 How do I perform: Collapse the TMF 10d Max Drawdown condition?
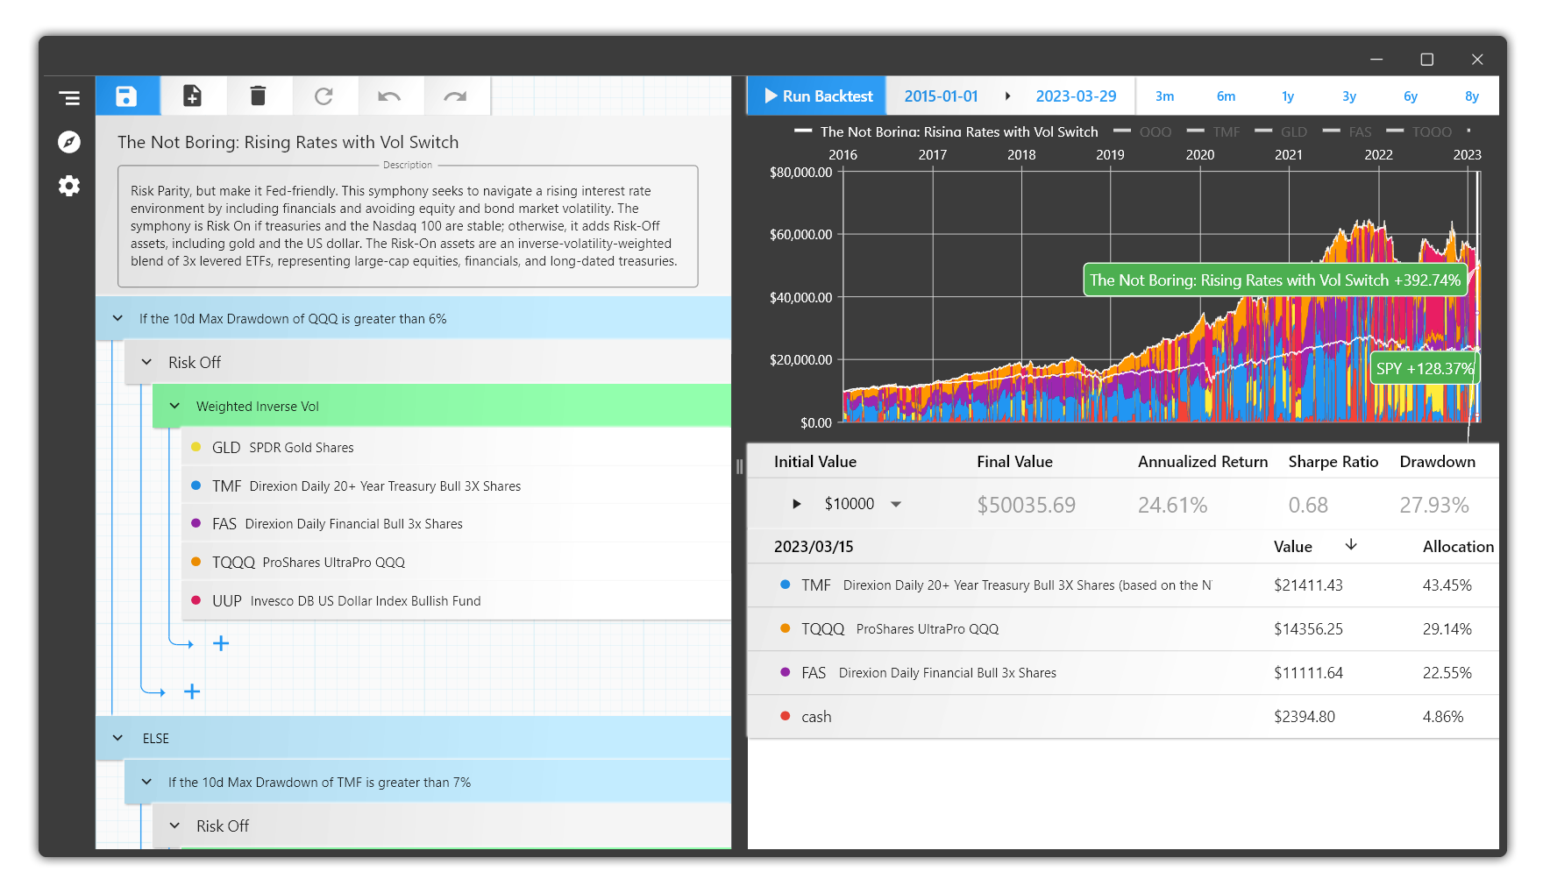(147, 782)
